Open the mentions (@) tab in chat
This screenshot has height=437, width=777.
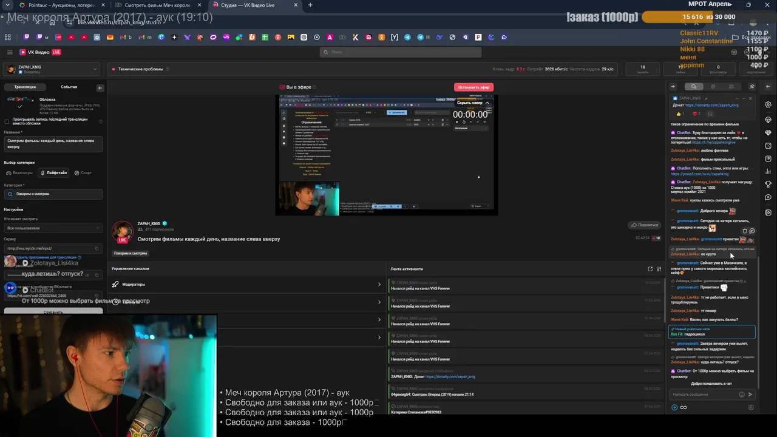click(x=713, y=86)
